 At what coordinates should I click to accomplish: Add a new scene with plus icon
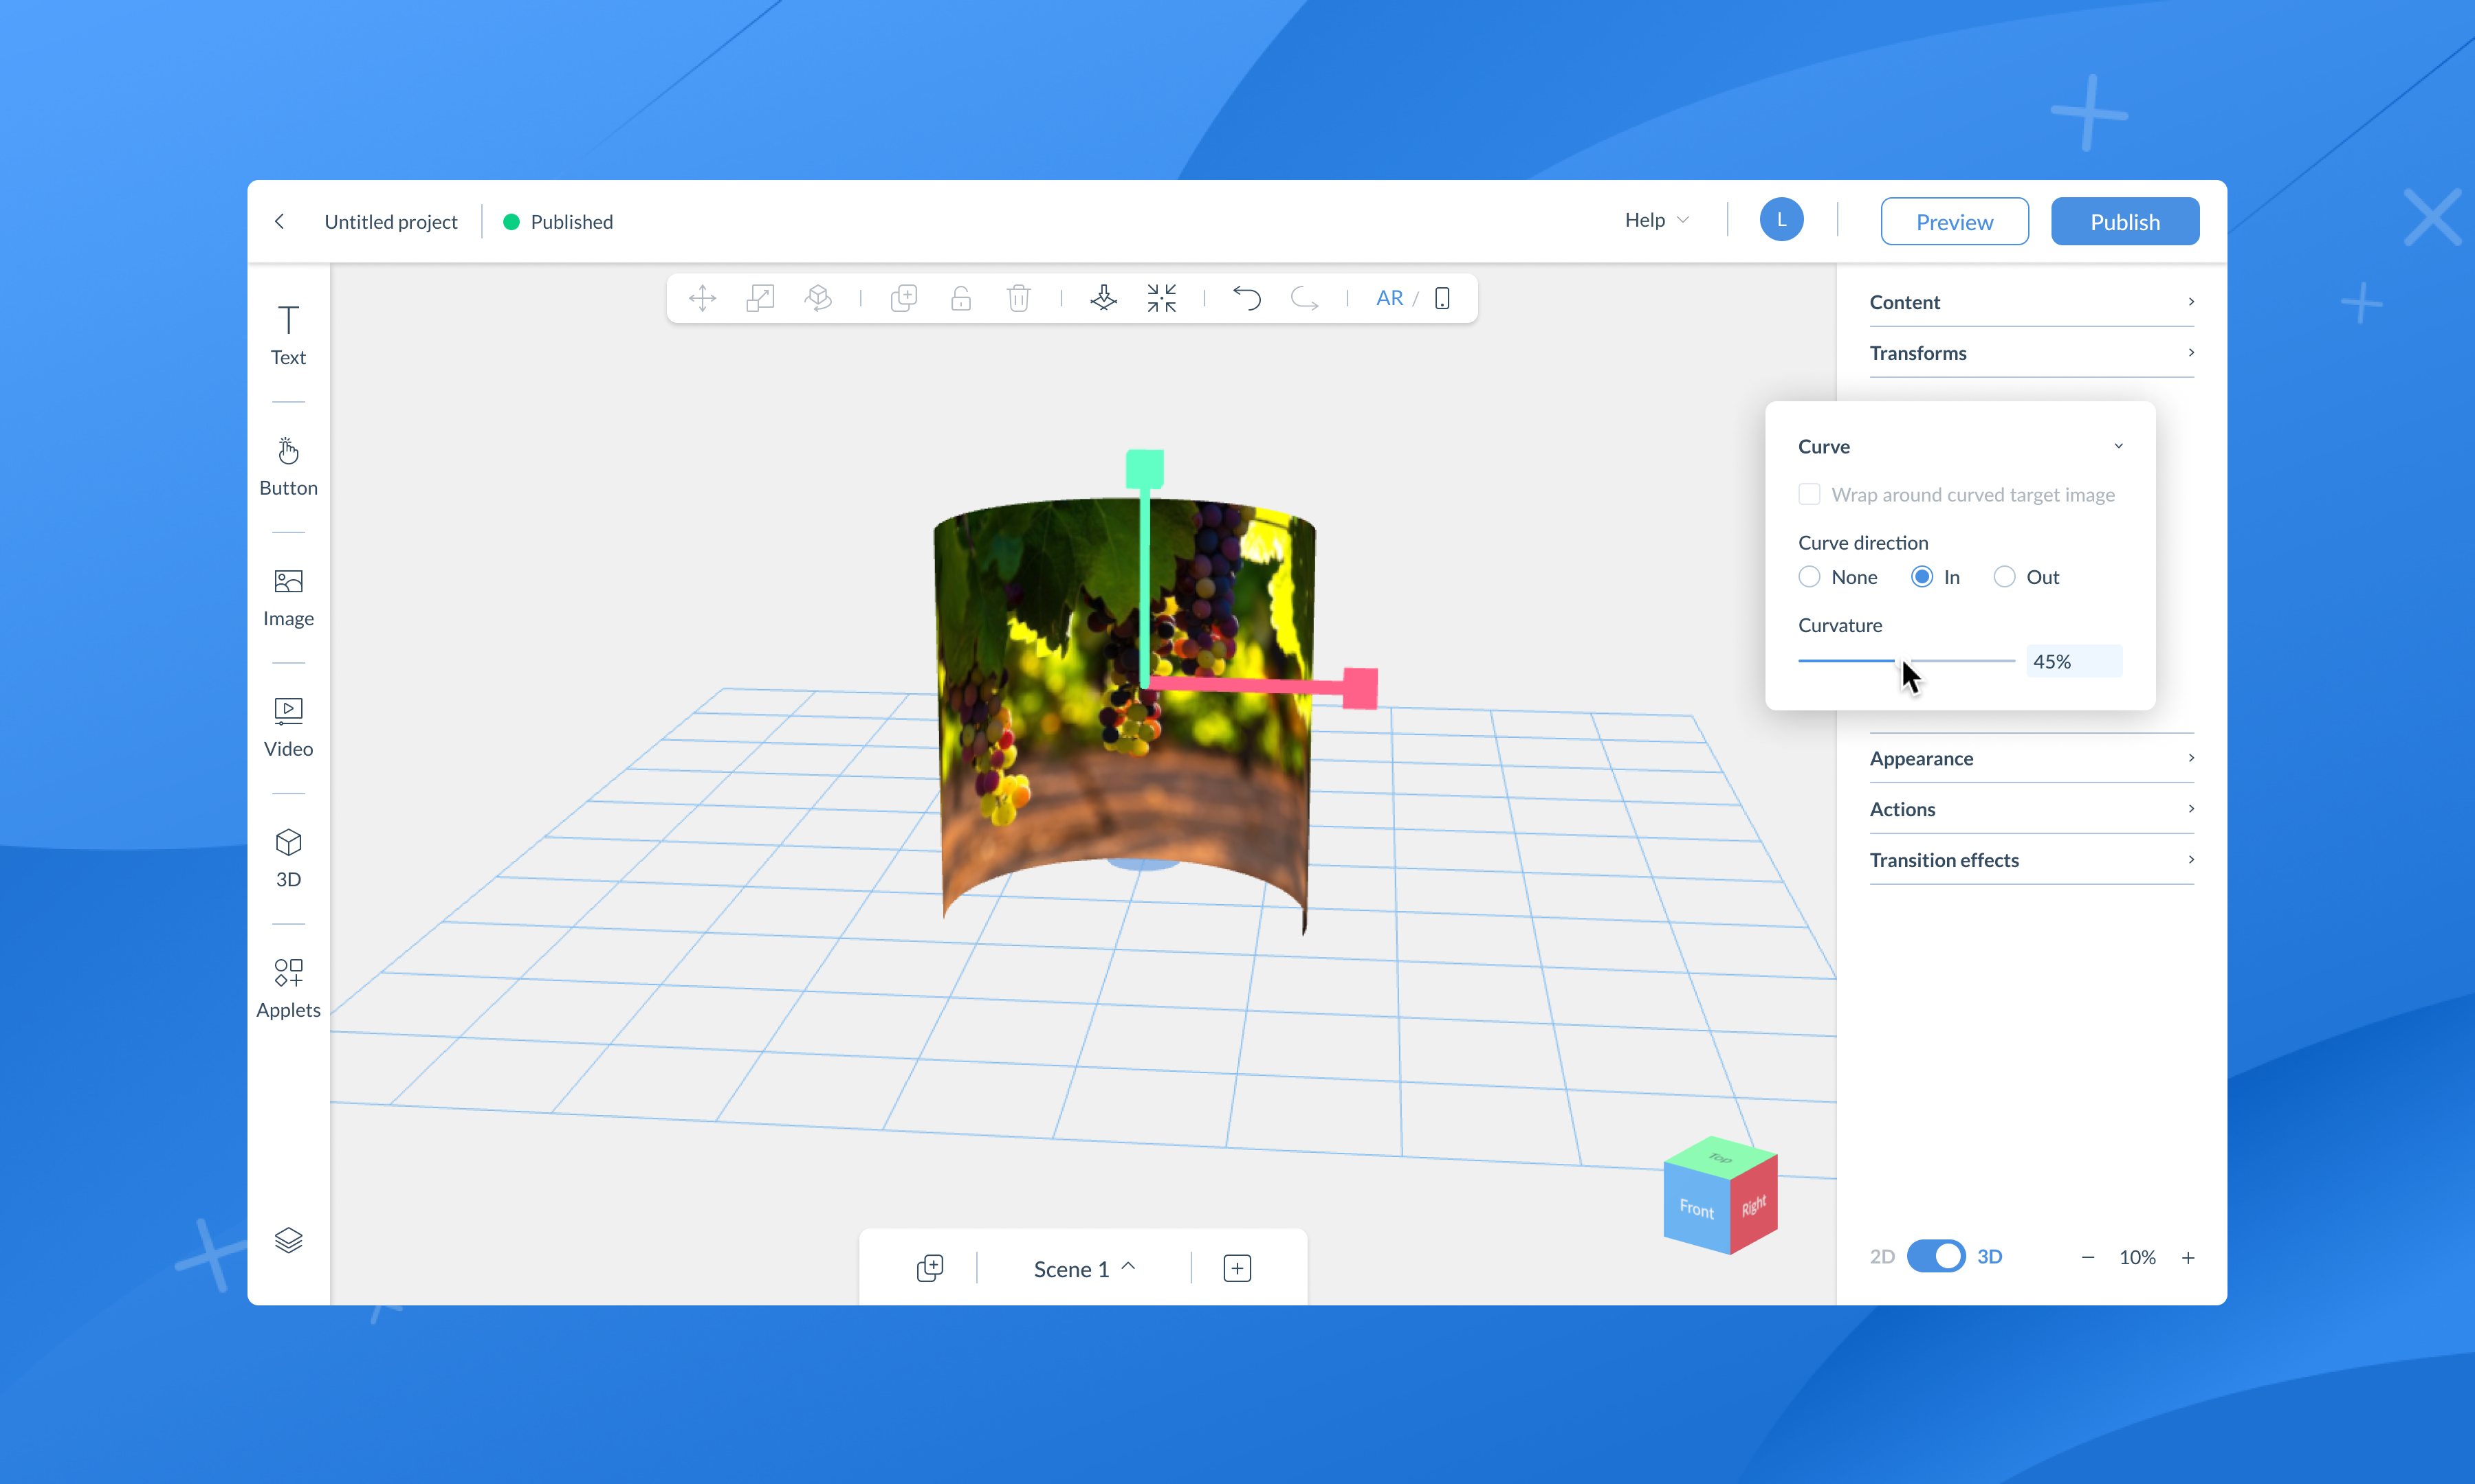click(1237, 1268)
